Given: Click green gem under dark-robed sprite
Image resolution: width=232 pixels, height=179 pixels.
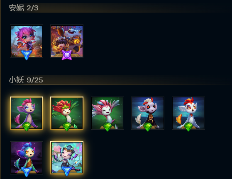Looking at the screenshot, I should coord(148,127).
